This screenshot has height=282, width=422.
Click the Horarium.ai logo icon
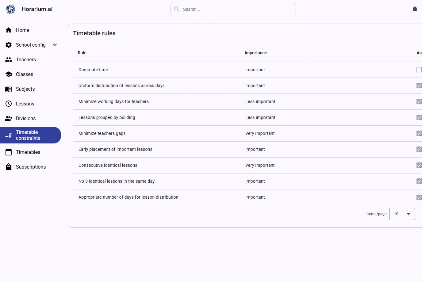11,9
